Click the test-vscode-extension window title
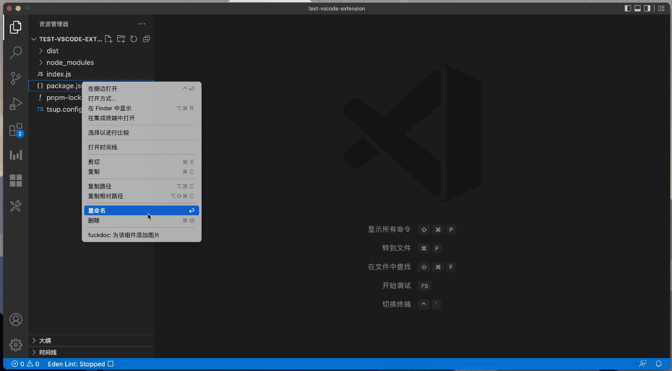 [x=337, y=8]
